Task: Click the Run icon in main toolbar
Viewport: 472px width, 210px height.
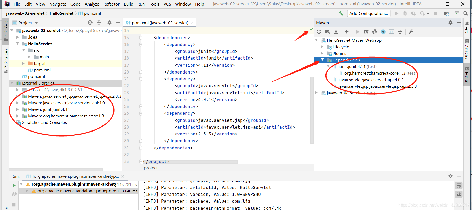Action: click(x=397, y=13)
